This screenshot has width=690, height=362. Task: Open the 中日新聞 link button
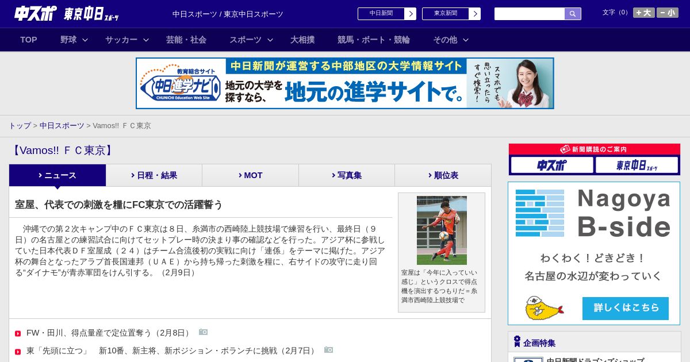(x=386, y=14)
